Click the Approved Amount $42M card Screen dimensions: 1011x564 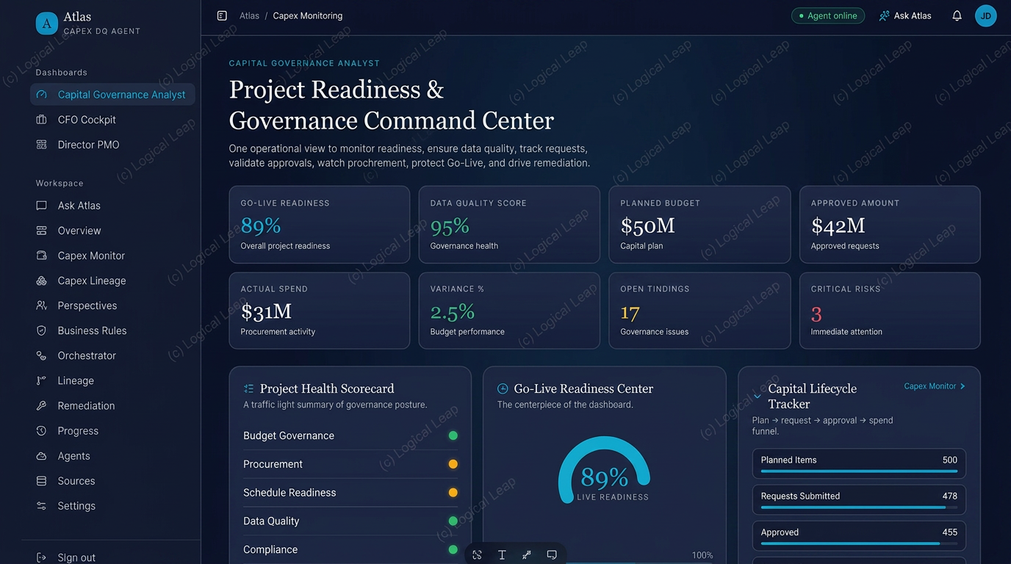pyautogui.click(x=890, y=225)
